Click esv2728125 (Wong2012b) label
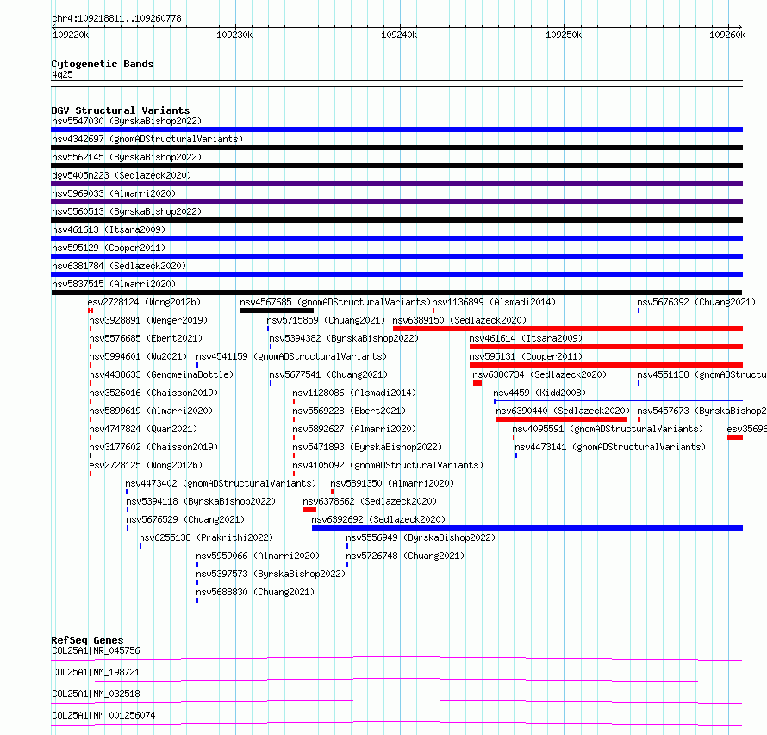 tap(146, 465)
